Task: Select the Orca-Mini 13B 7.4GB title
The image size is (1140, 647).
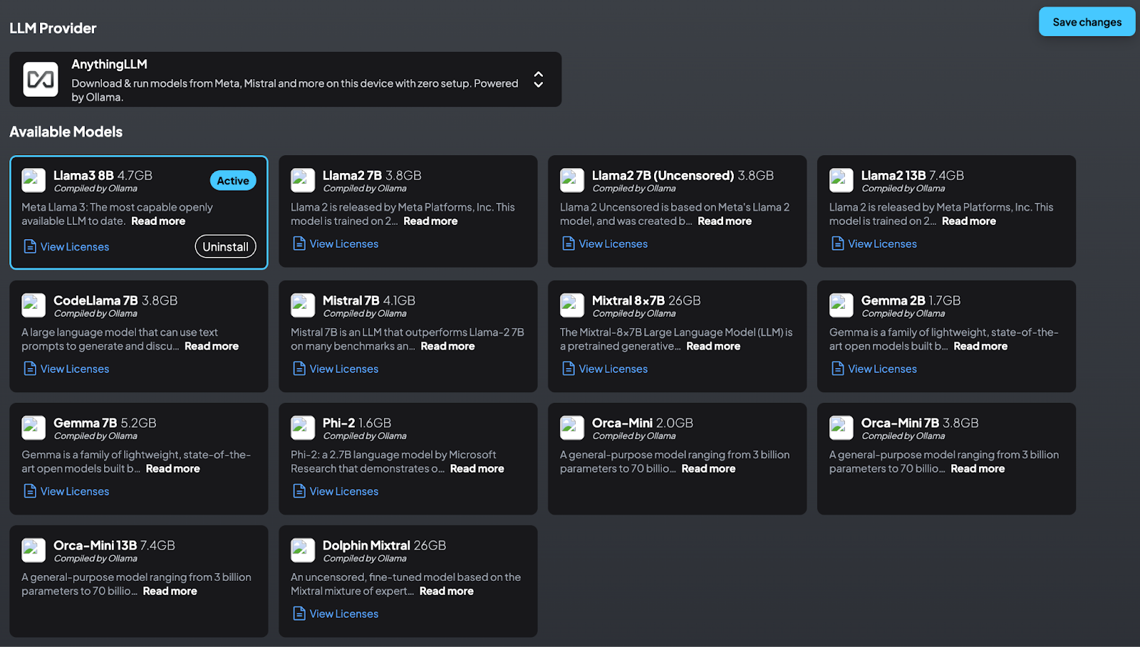Action: click(x=114, y=545)
